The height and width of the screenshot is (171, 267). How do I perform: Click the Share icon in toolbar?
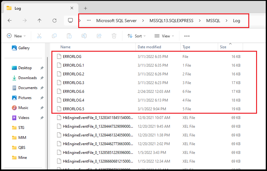99,36
